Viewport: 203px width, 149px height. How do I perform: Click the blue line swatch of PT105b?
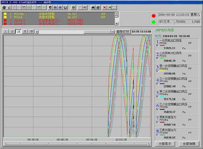click(162, 84)
